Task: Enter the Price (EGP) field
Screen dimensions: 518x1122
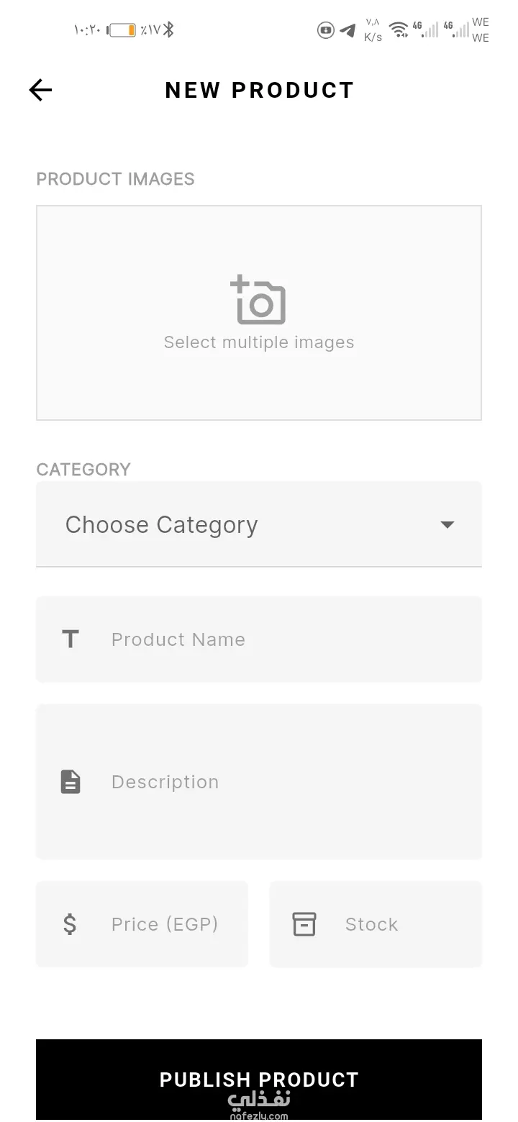Action: coord(164,923)
